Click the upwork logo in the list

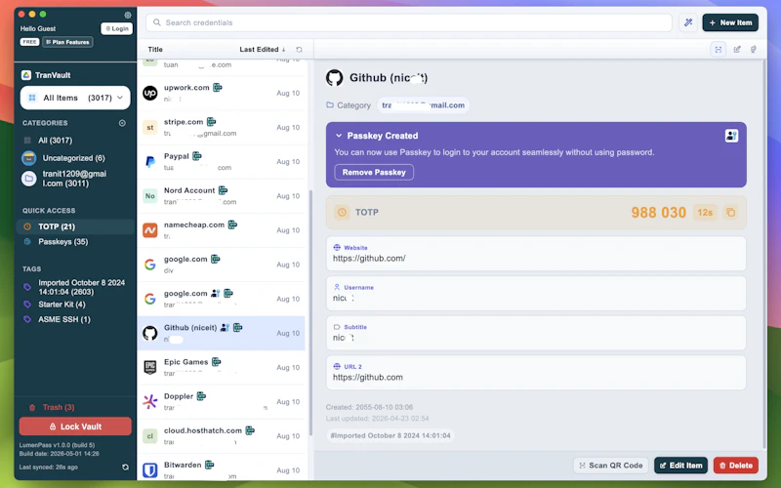click(150, 93)
